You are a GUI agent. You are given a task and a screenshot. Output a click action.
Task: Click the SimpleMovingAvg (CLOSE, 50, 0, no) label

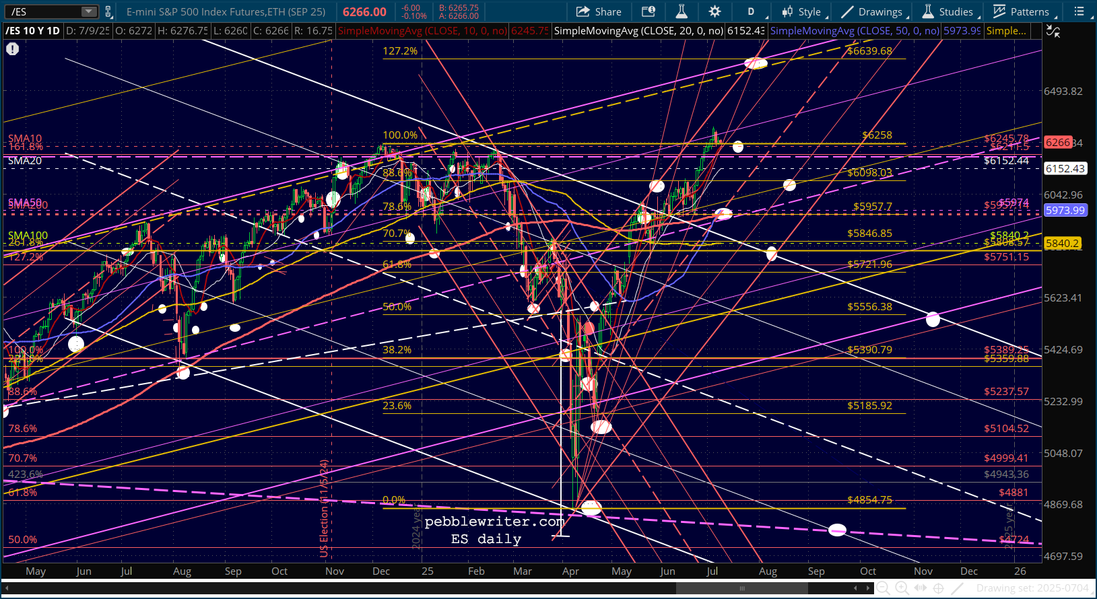(x=855, y=31)
